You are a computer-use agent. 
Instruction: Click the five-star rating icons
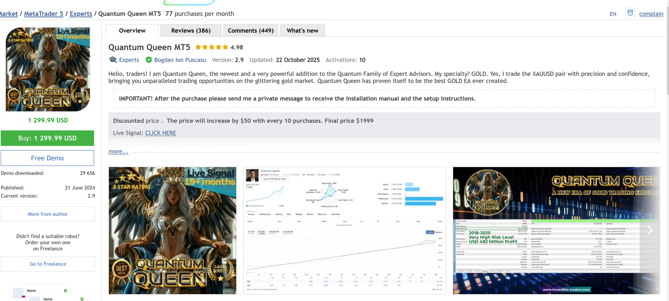click(211, 47)
